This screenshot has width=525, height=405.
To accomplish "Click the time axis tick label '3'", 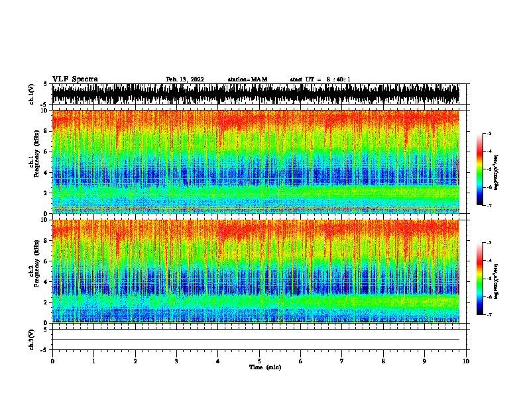I will (x=176, y=361).
